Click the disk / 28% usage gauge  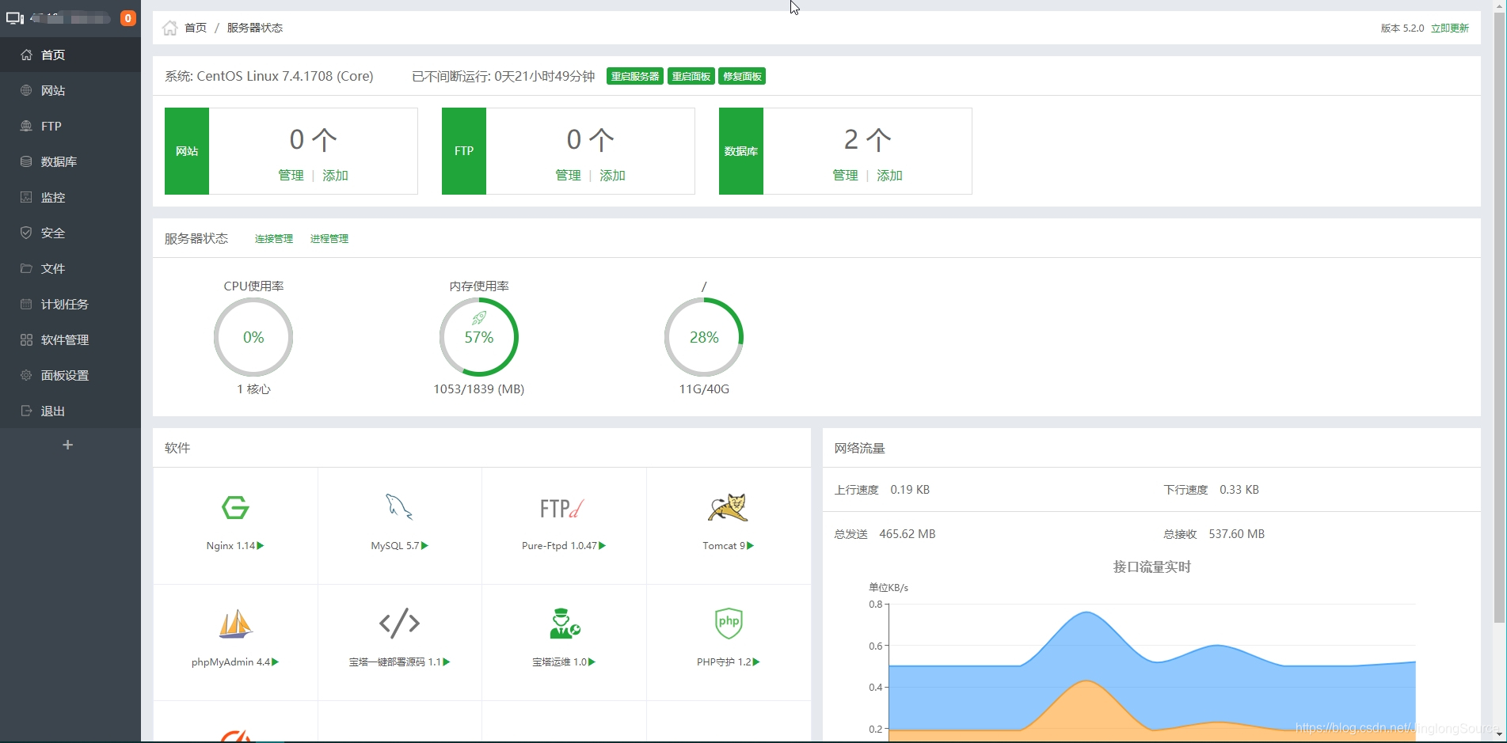704,337
